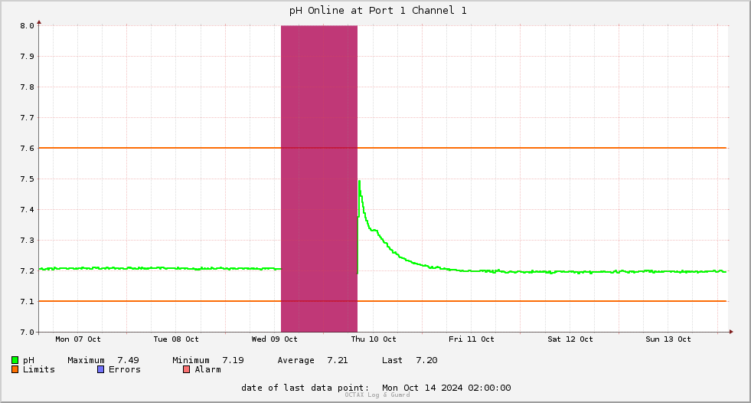Click the 7.1 y-axis label
The width and height of the screenshot is (751, 403).
28,301
